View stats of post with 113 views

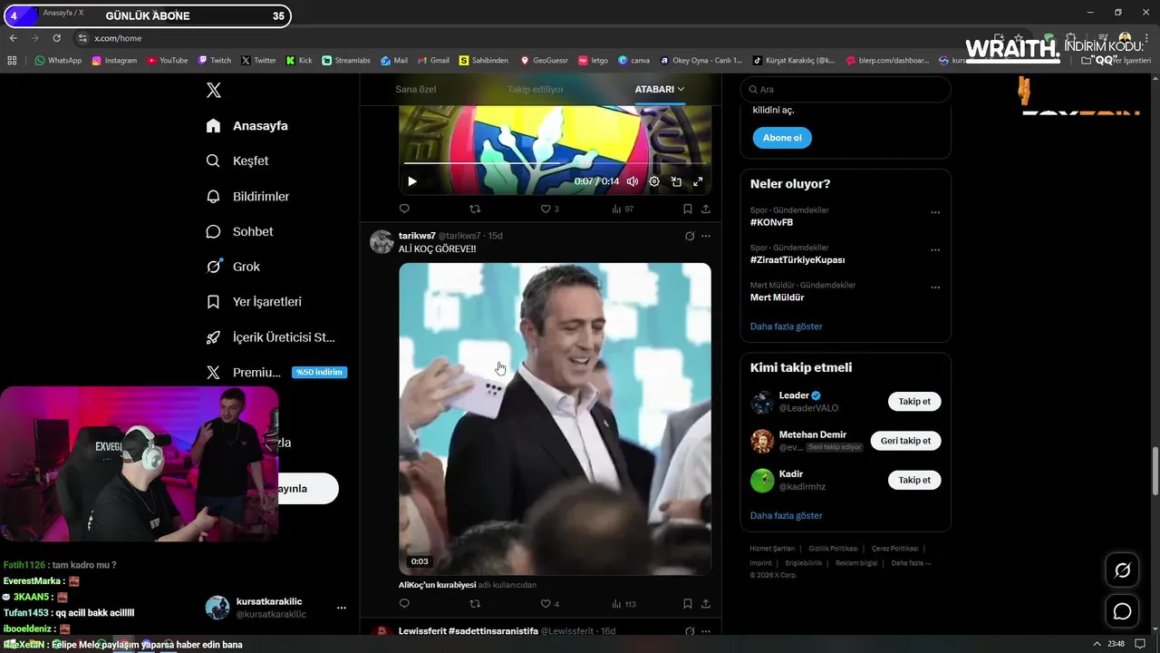[x=623, y=603]
